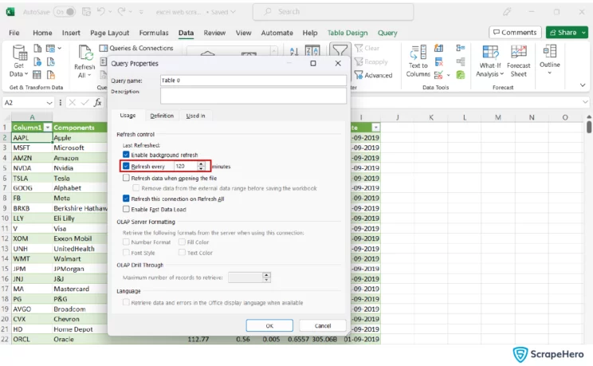The width and height of the screenshot is (593, 366).
Task: Click the Insert Function fx icon
Action: 97,103
